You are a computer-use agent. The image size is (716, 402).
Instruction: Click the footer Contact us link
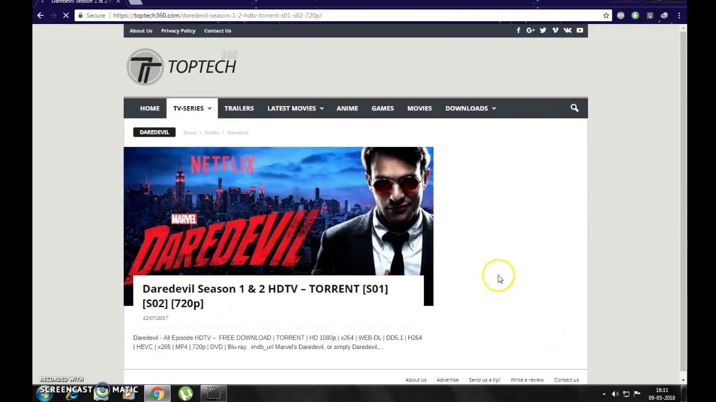(567, 380)
